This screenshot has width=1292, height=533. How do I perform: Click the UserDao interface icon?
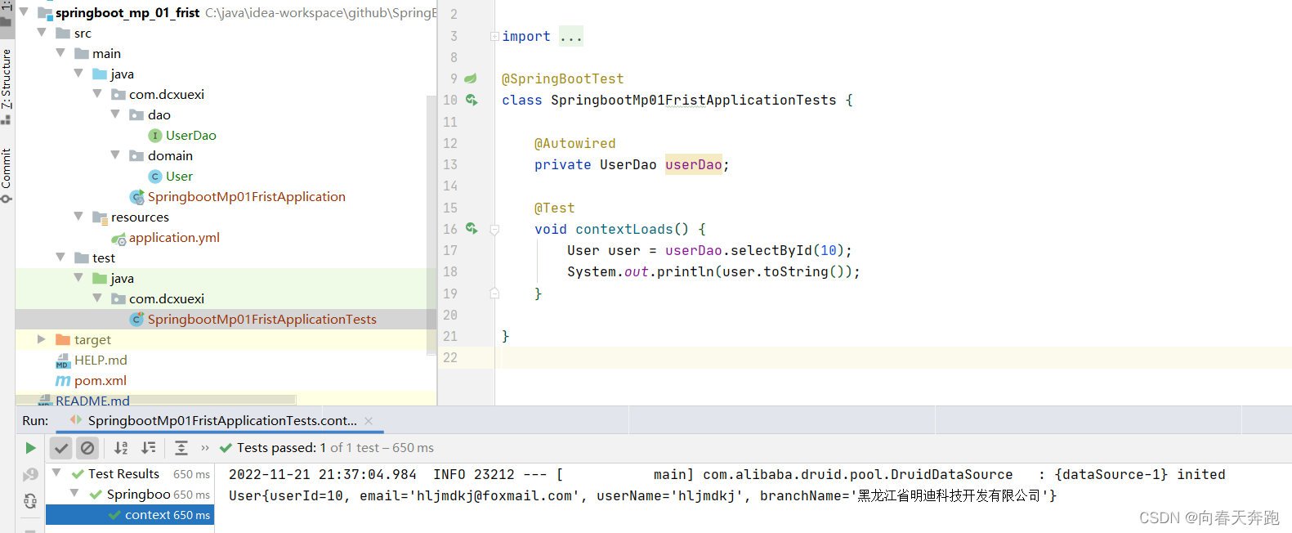[x=155, y=136]
